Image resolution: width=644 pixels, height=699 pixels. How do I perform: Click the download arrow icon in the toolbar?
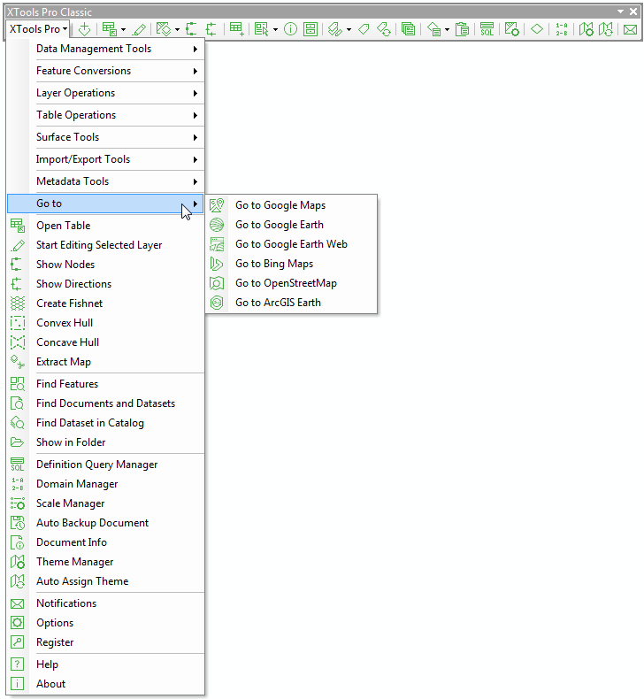84,29
